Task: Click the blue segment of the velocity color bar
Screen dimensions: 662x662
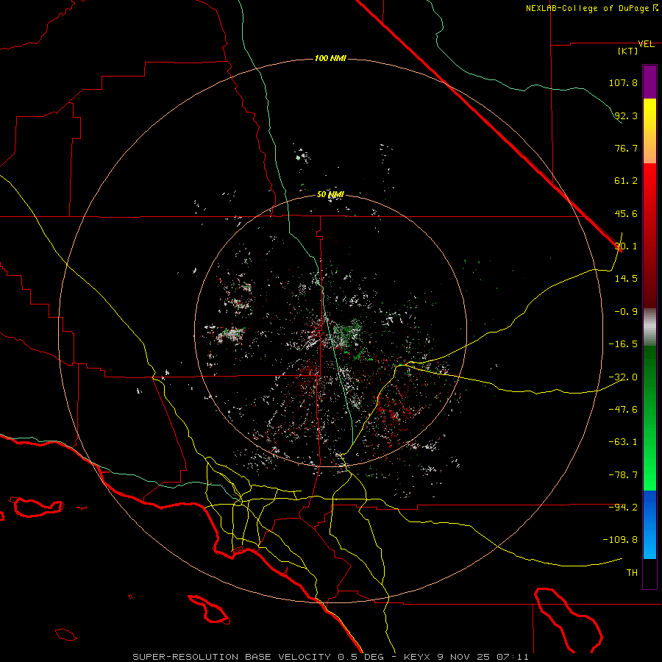Action: 649,524
